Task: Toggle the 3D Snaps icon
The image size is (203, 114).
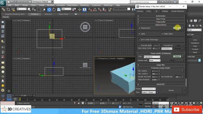Action: (x=90, y=9)
